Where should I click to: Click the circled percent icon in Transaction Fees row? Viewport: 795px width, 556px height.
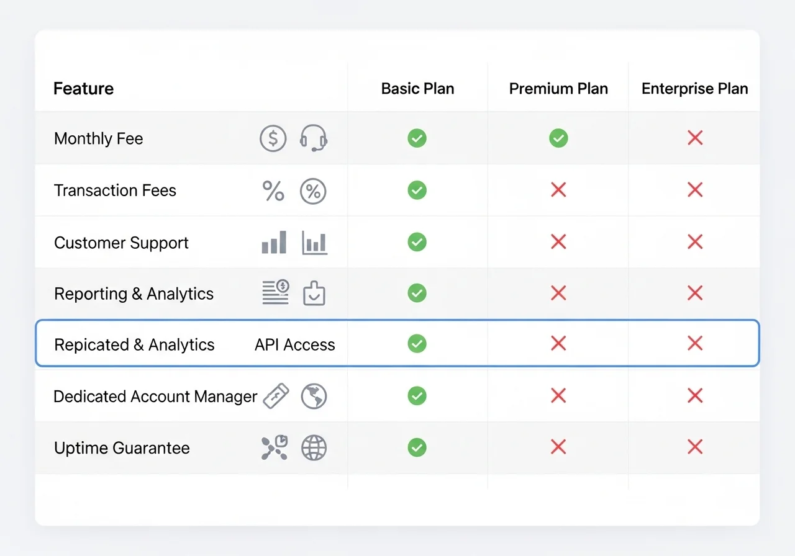click(x=313, y=191)
